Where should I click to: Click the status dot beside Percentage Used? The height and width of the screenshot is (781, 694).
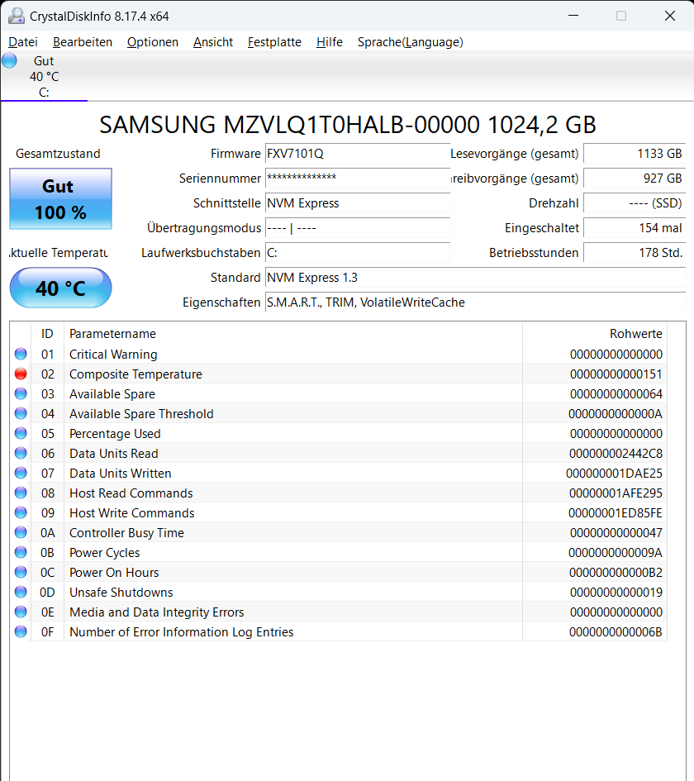pos(20,433)
